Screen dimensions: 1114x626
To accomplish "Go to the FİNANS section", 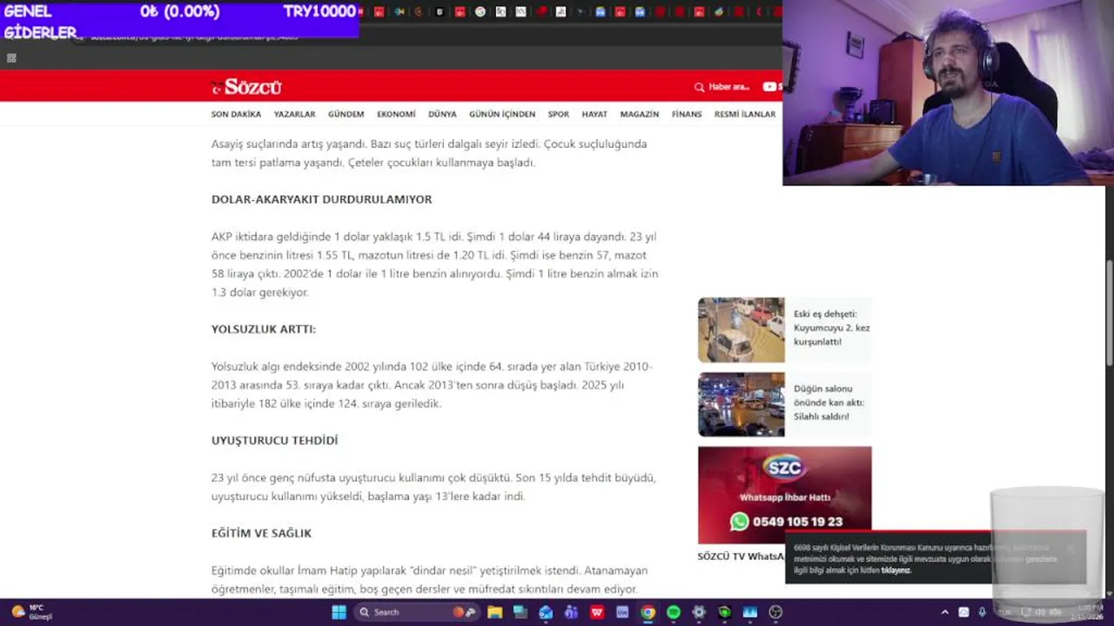I will [x=687, y=114].
